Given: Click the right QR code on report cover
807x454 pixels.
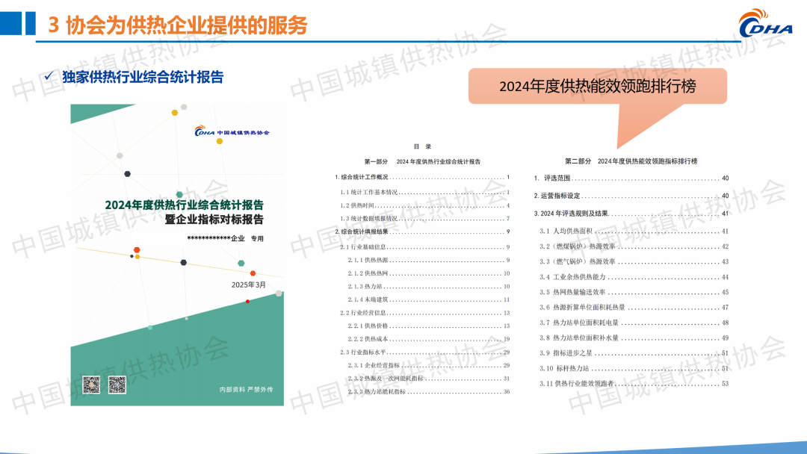Looking at the screenshot, I should point(117,385).
